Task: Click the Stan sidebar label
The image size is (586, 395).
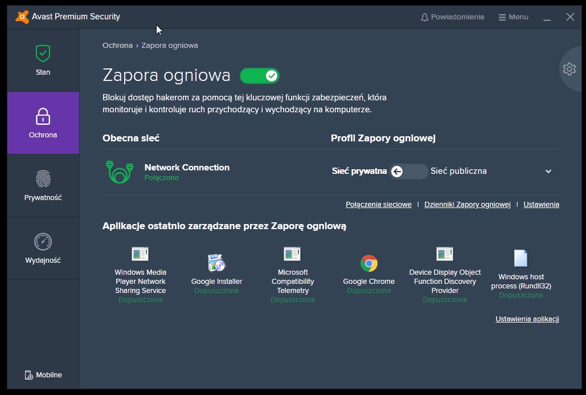Action: click(43, 72)
